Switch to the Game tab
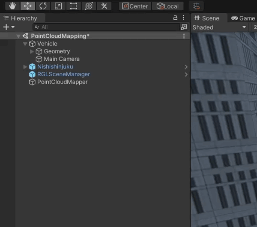The image size is (257, 227). point(243,18)
